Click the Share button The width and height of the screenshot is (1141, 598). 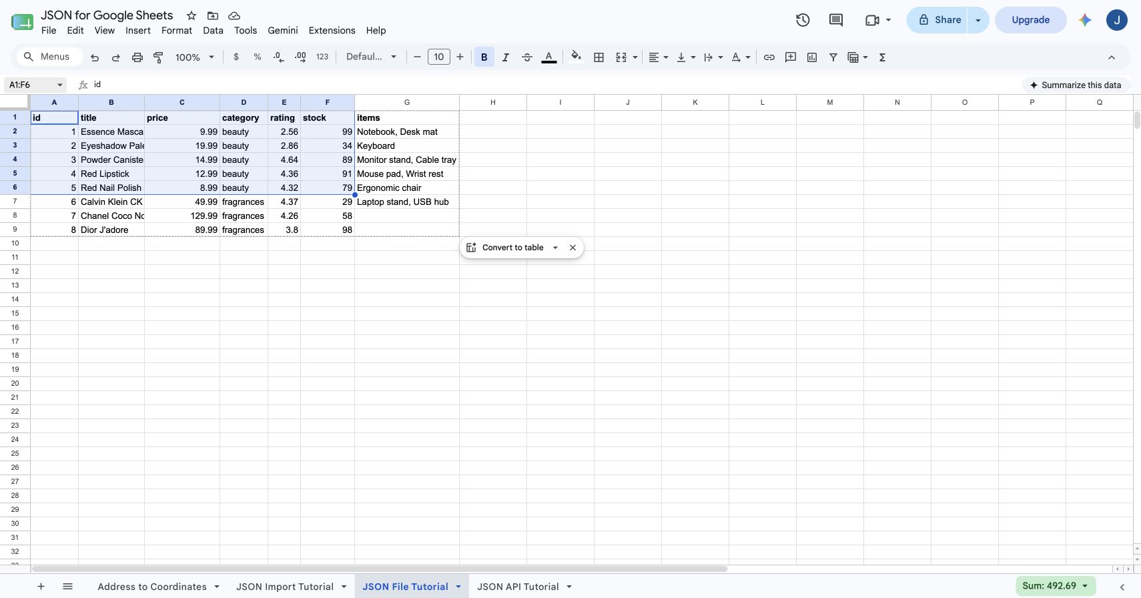pos(937,20)
